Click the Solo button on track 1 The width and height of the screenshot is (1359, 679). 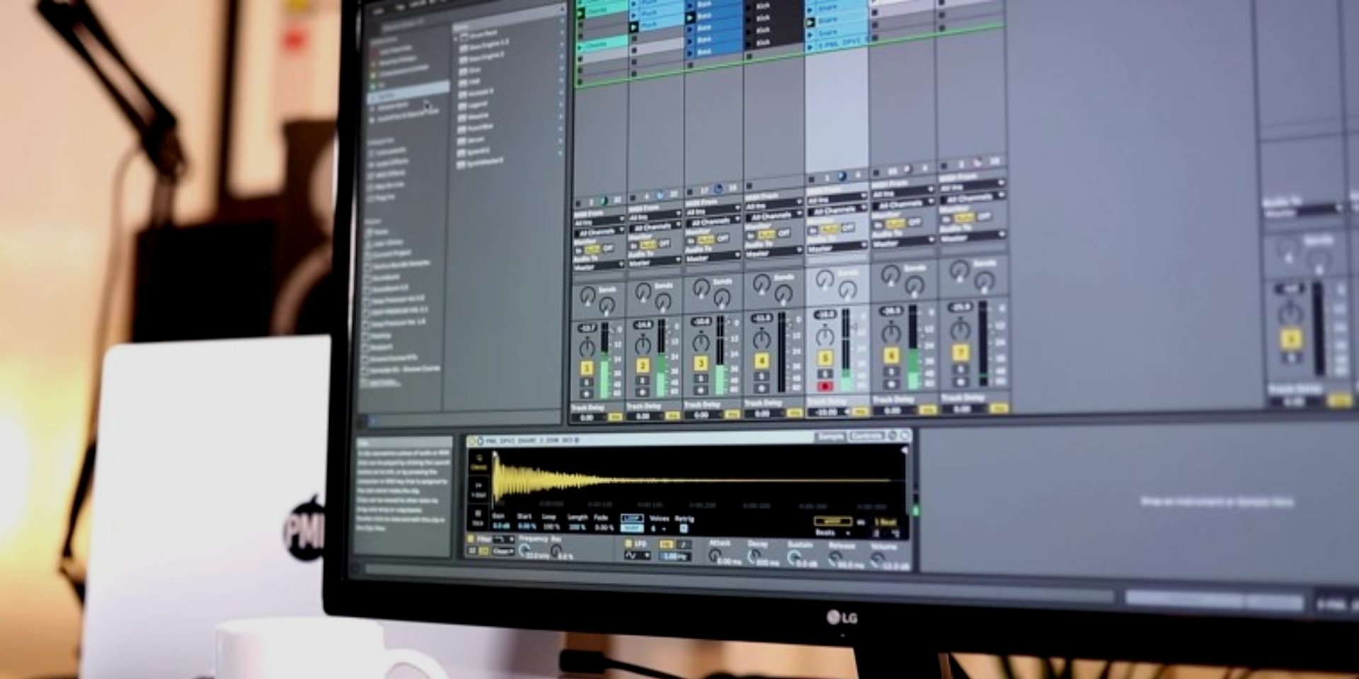coord(587,382)
